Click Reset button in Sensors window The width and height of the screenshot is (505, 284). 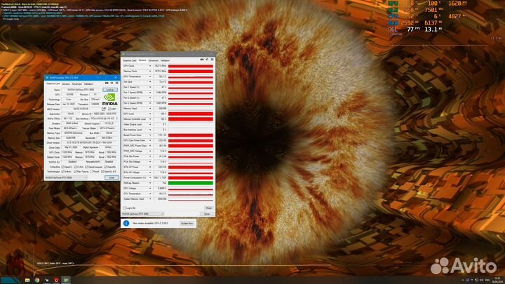pyautogui.click(x=209, y=208)
